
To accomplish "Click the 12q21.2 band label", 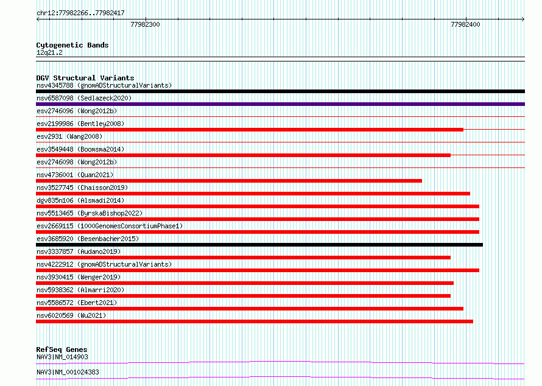I will pyautogui.click(x=49, y=52).
